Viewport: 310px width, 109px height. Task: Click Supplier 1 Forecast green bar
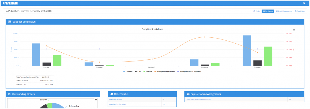coord(57,61)
